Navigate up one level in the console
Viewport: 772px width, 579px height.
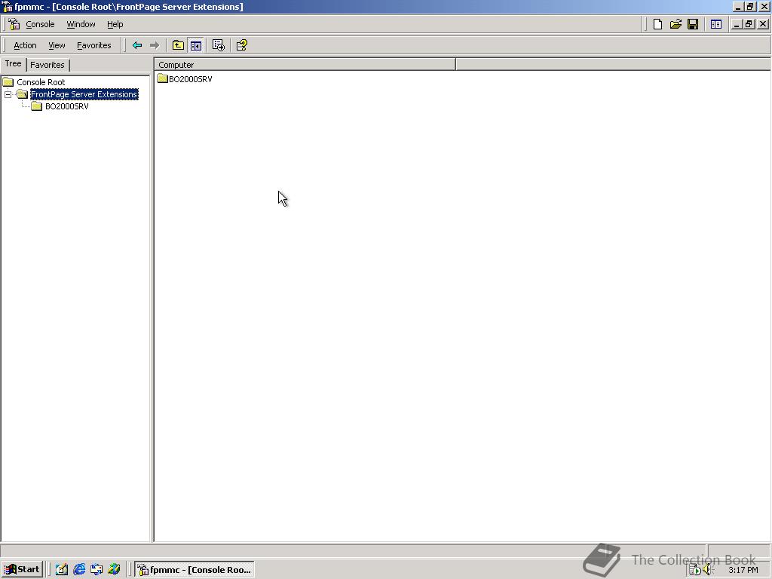point(177,44)
